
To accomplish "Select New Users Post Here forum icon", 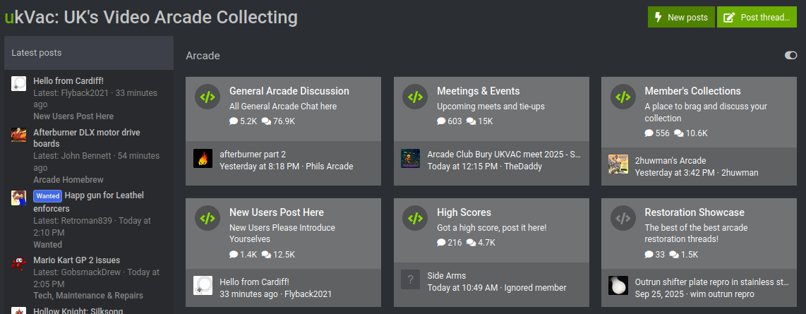I will tap(207, 219).
